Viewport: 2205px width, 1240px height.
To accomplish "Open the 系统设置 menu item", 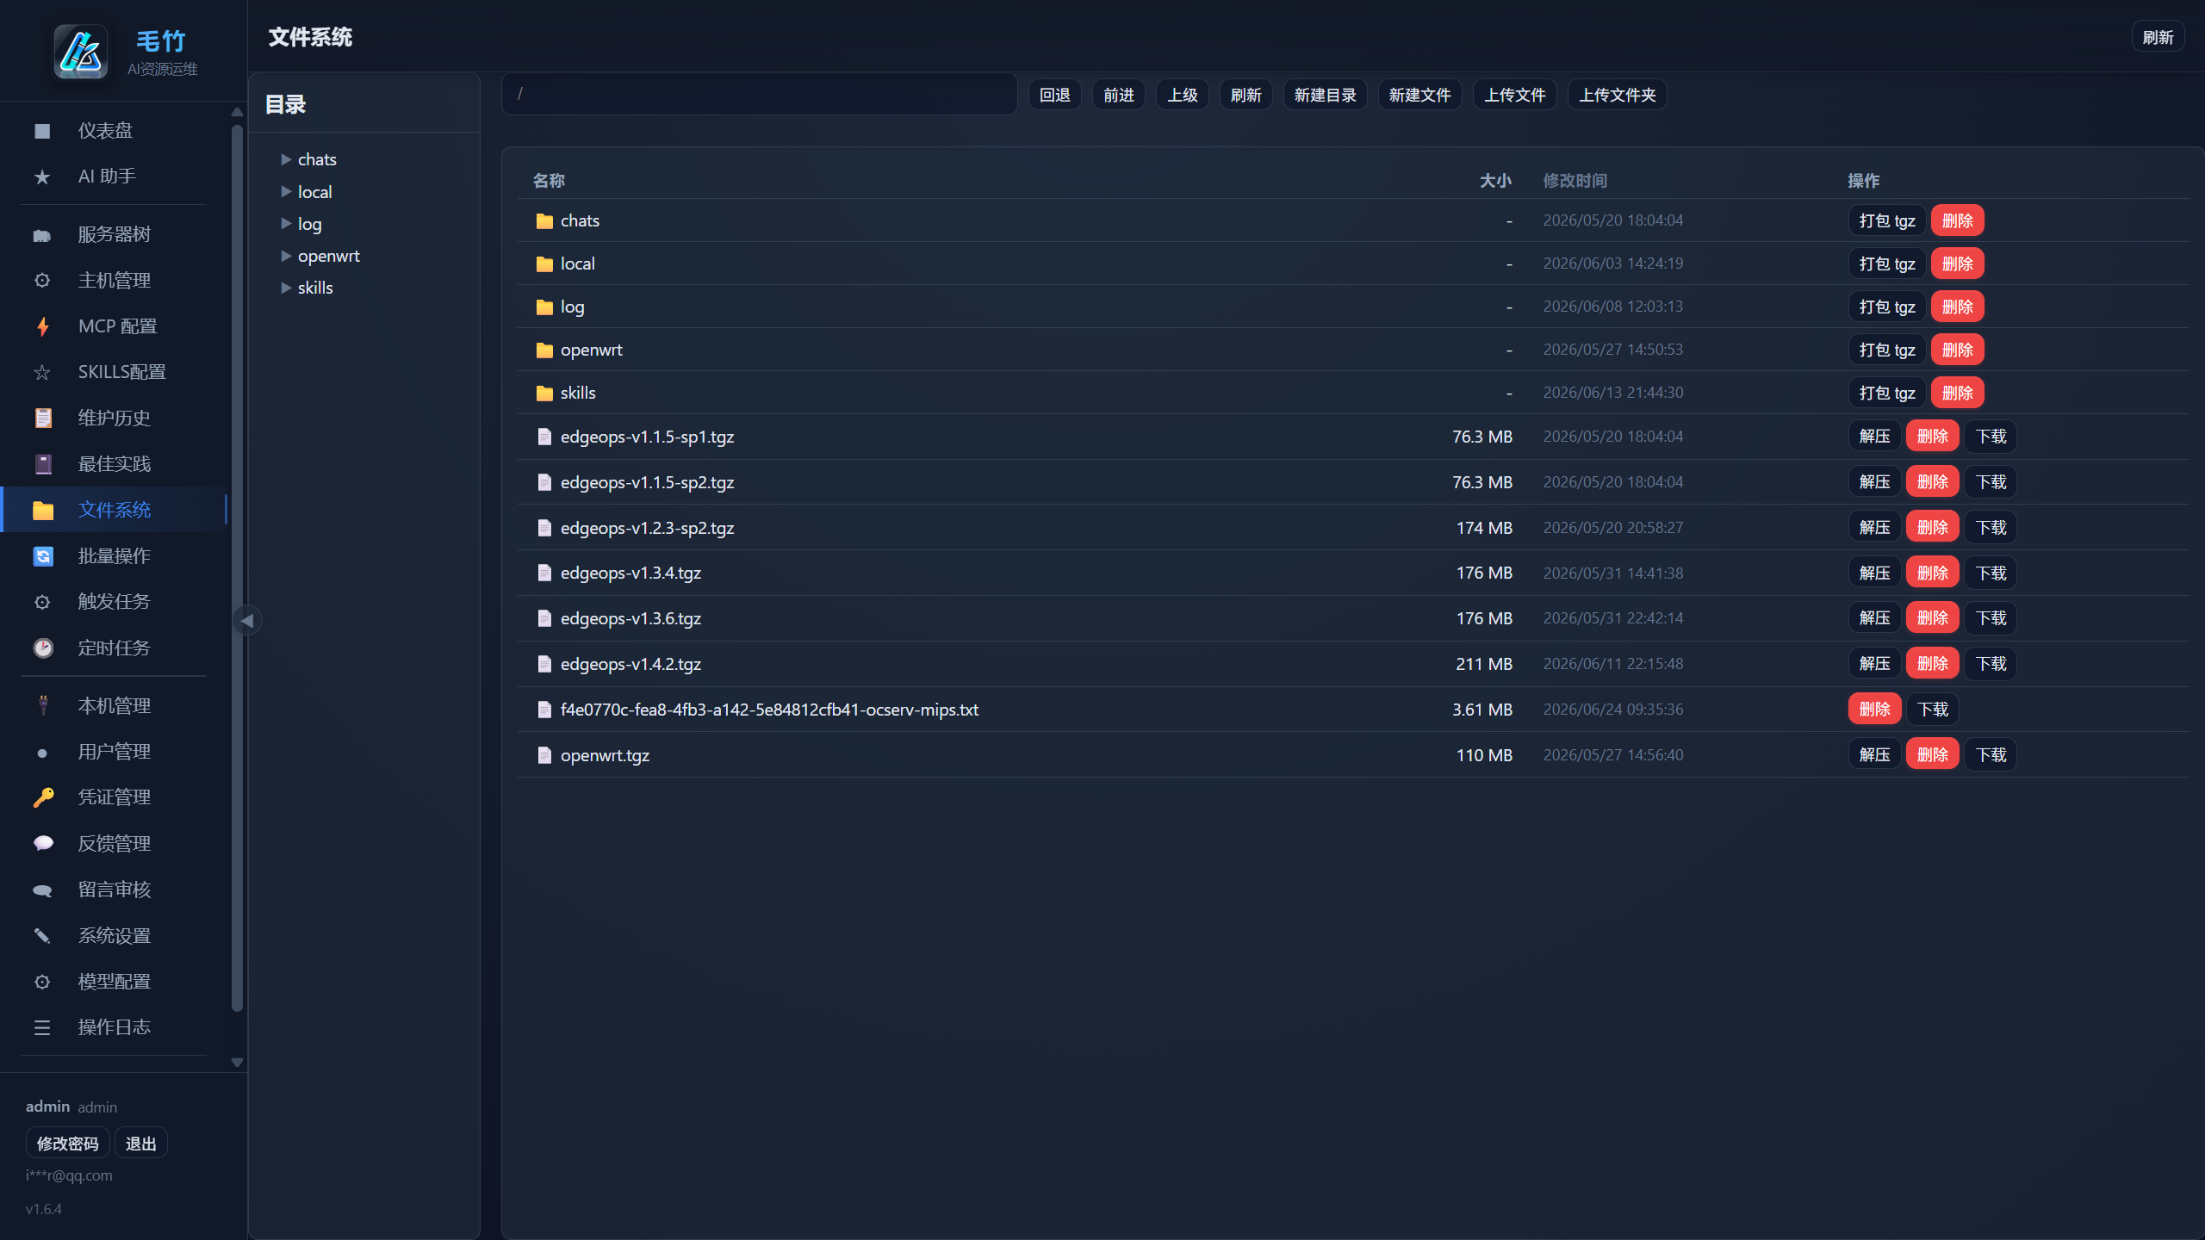I will click(114, 936).
